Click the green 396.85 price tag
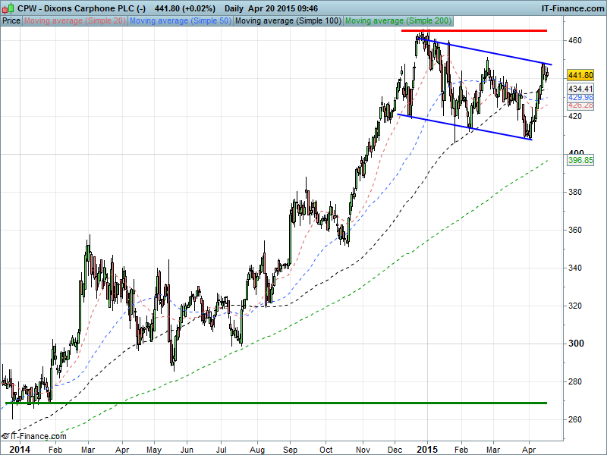This screenshot has width=607, height=455. [580, 161]
